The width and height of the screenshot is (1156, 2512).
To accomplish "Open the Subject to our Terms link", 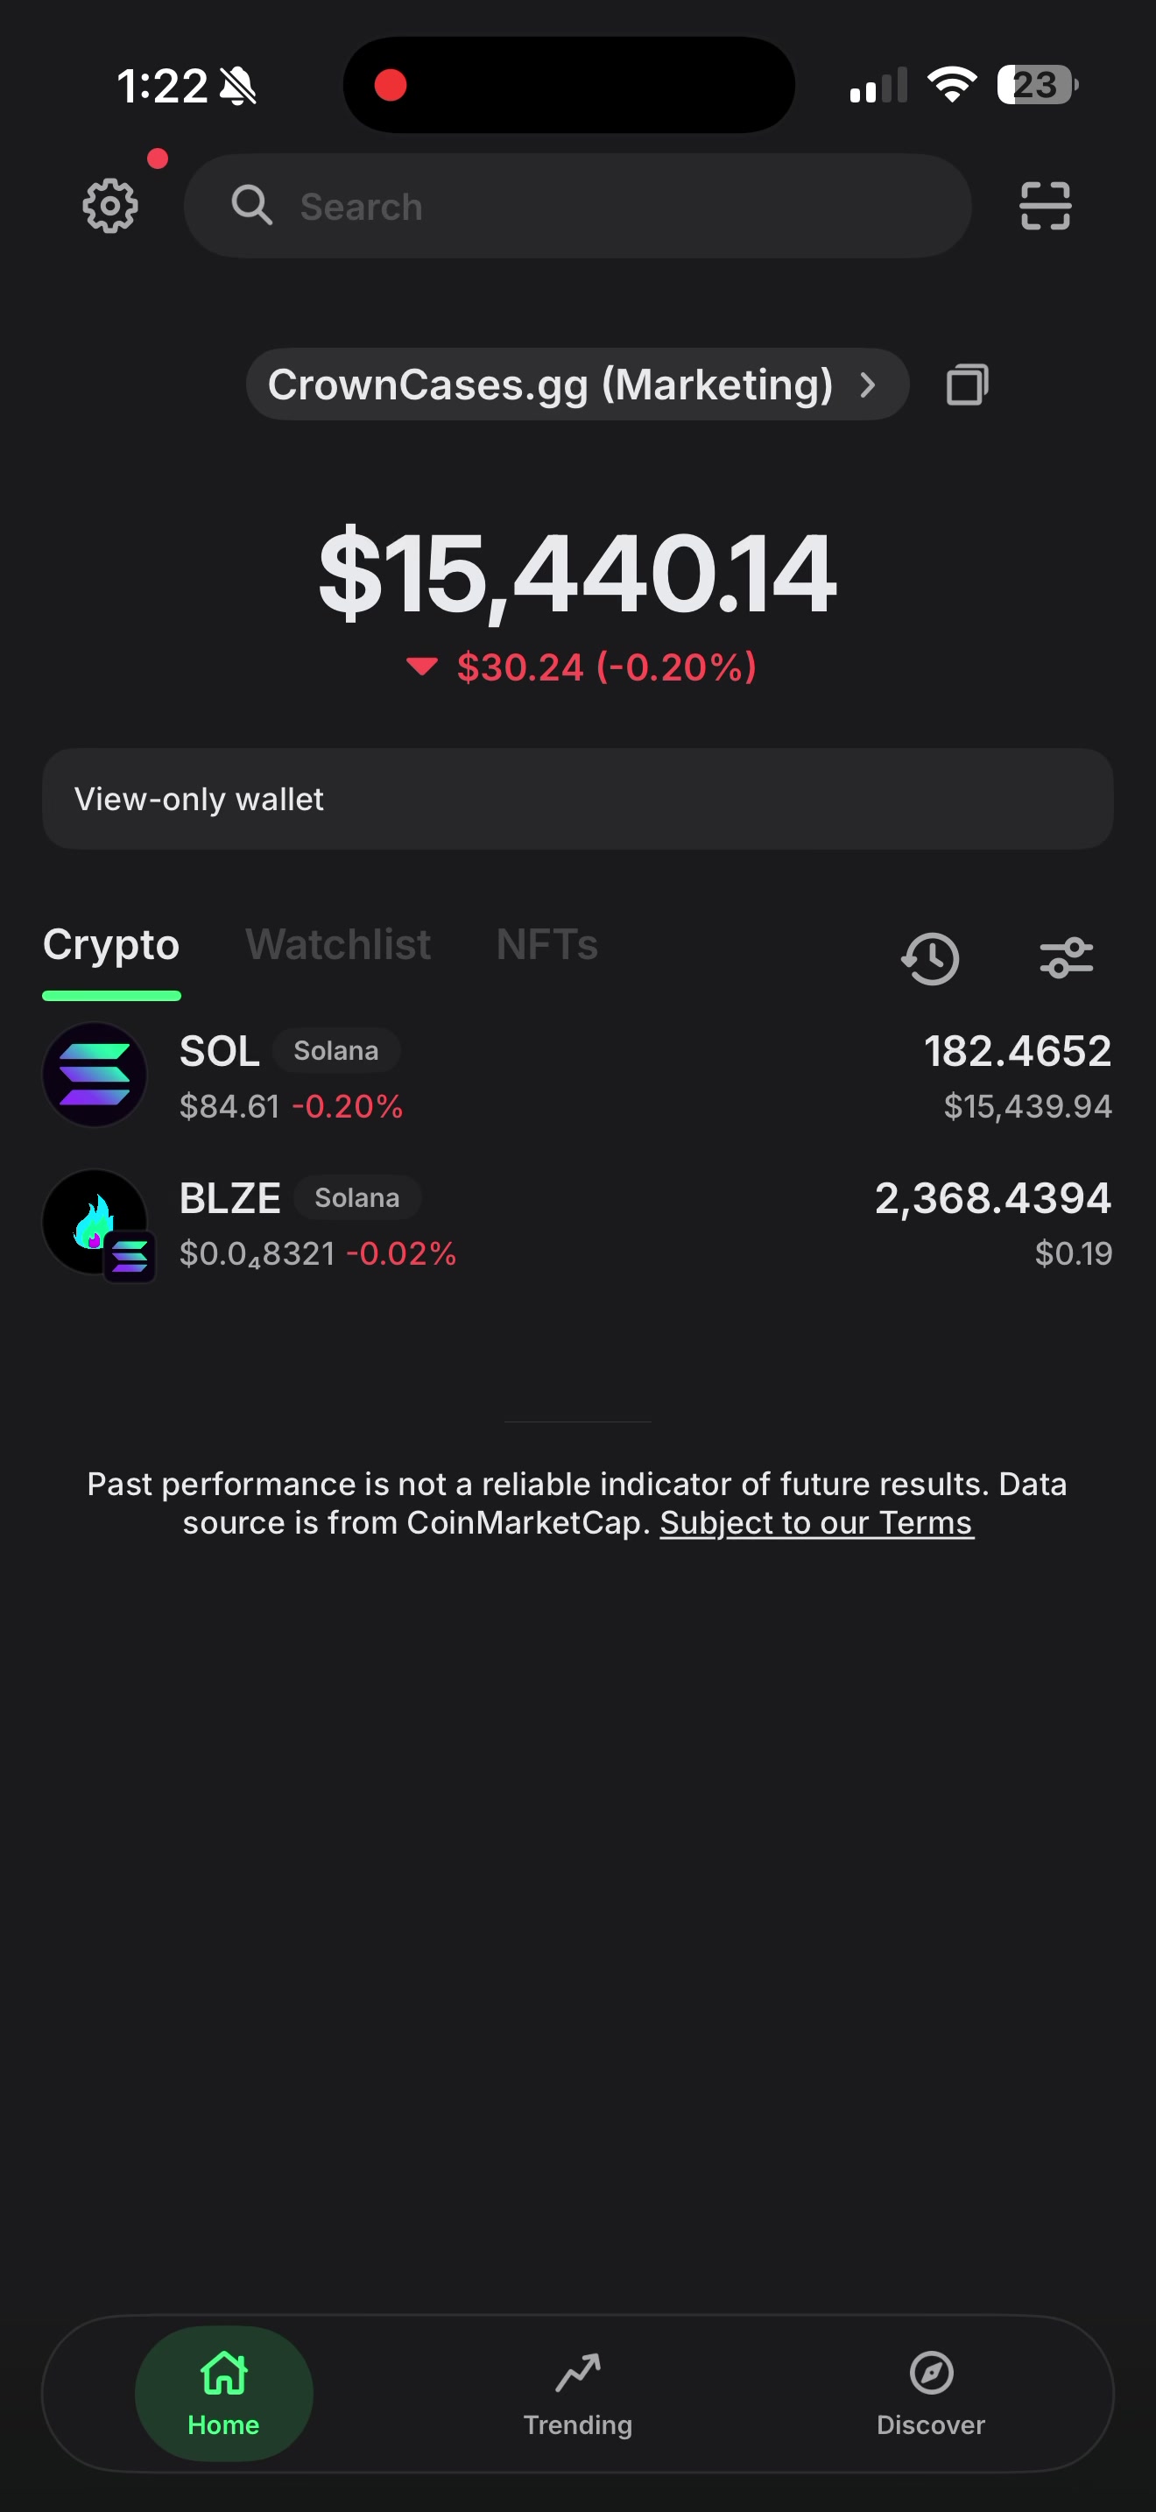I will pos(817,1522).
